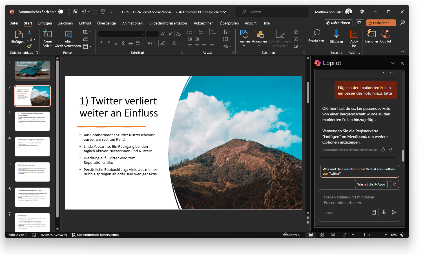Switch to reading view in status bar
Viewport: 425px width, 255px height.
[333, 235]
